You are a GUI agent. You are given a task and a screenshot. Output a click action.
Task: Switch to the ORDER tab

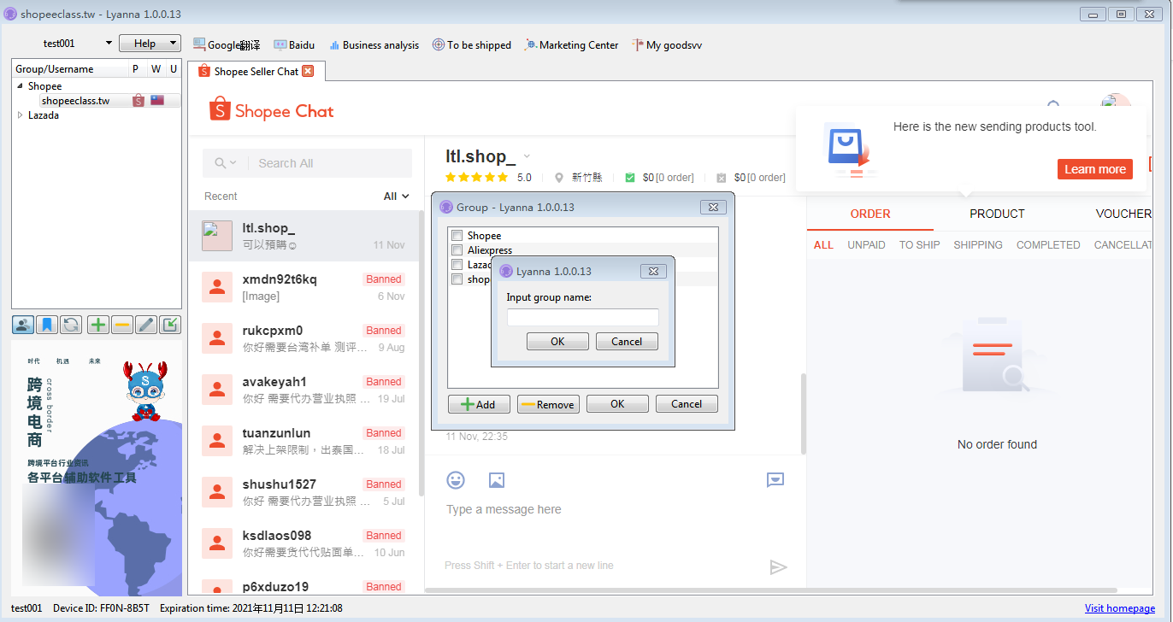870,214
